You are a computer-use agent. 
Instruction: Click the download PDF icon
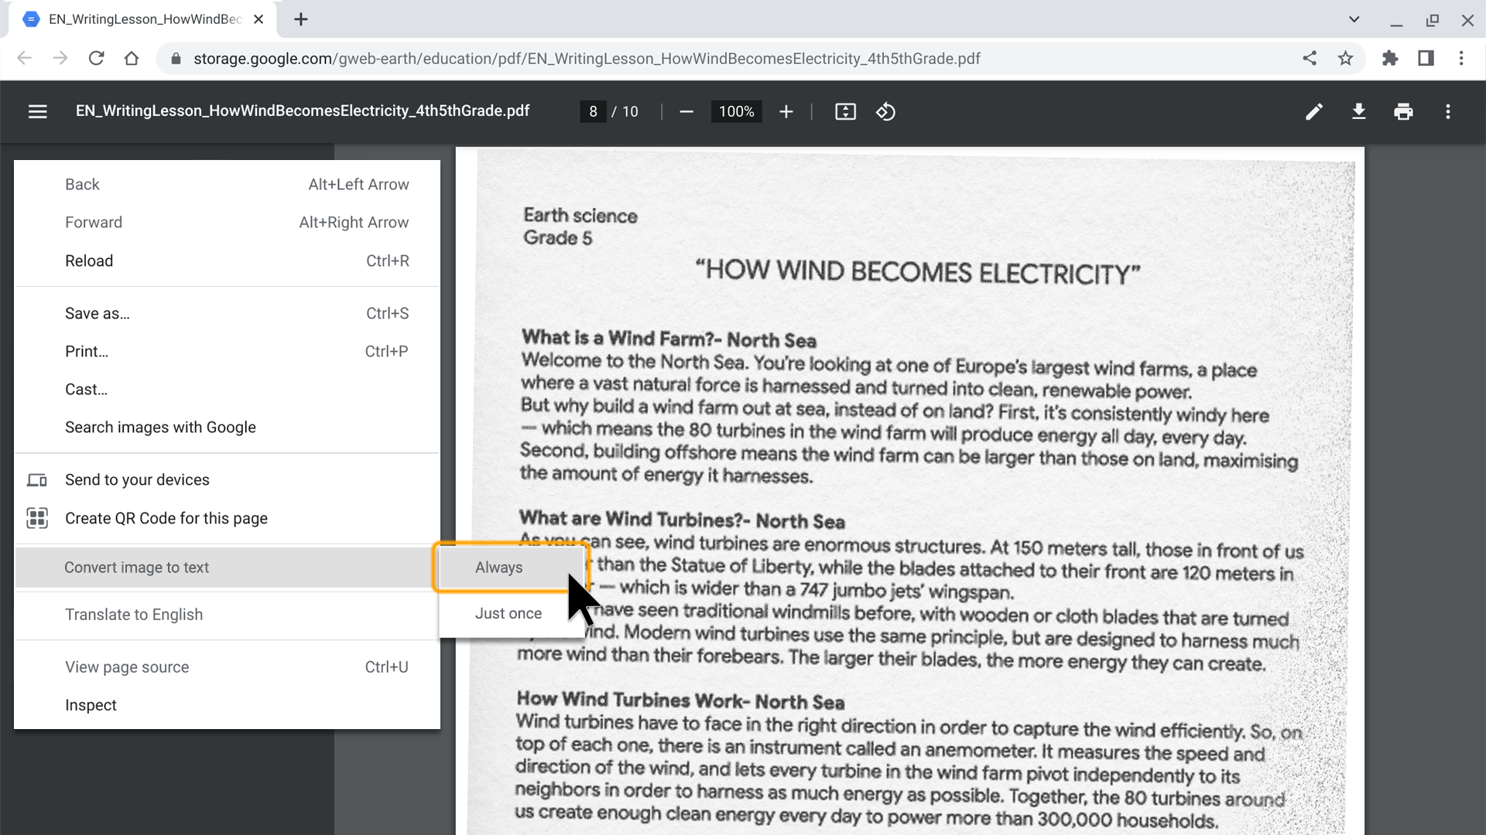[x=1358, y=111]
